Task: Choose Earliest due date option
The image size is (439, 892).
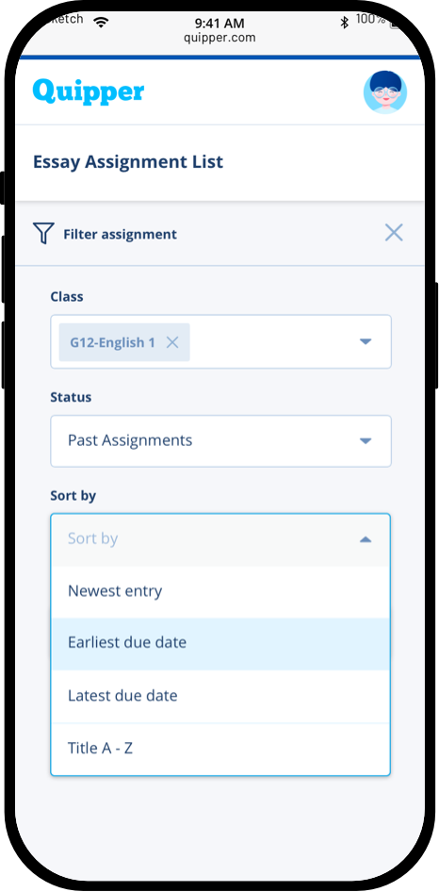Action: click(x=220, y=643)
